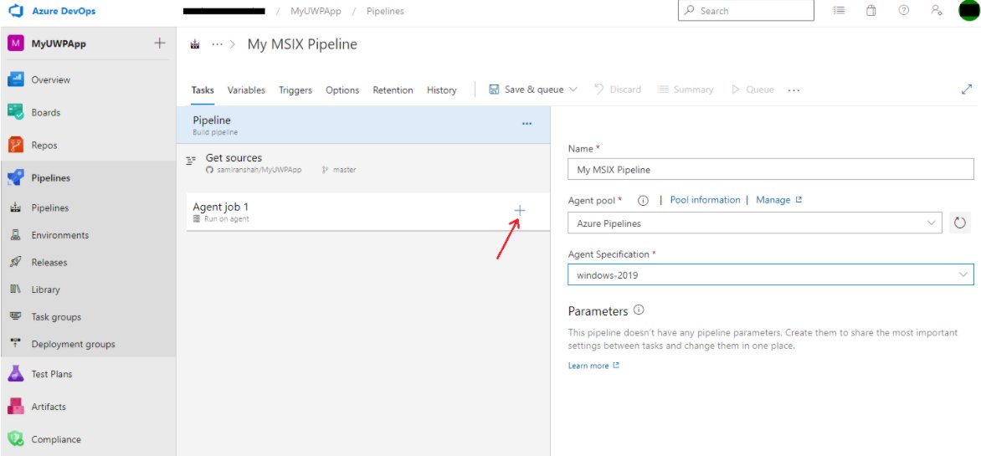This screenshot has width=981, height=456.
Task: Click the user avatar in top right
Action: (969, 11)
